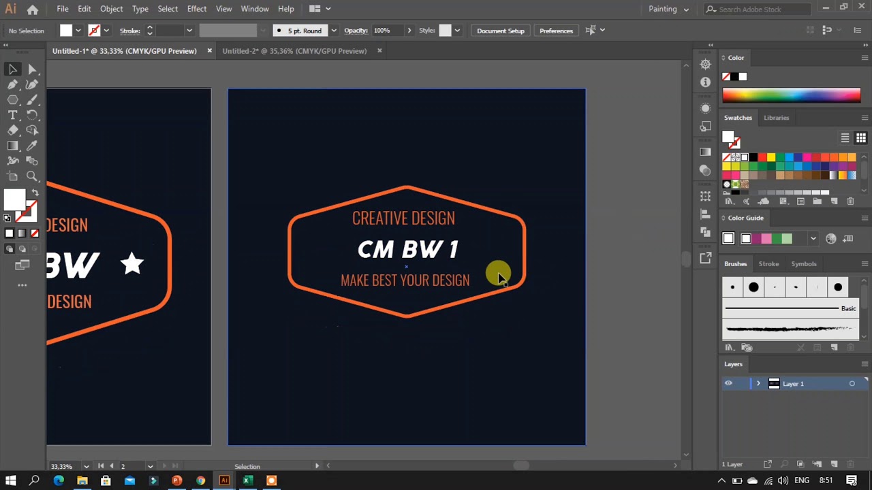Enable Draw Behind mode
The width and height of the screenshot is (872, 490).
coord(22,249)
